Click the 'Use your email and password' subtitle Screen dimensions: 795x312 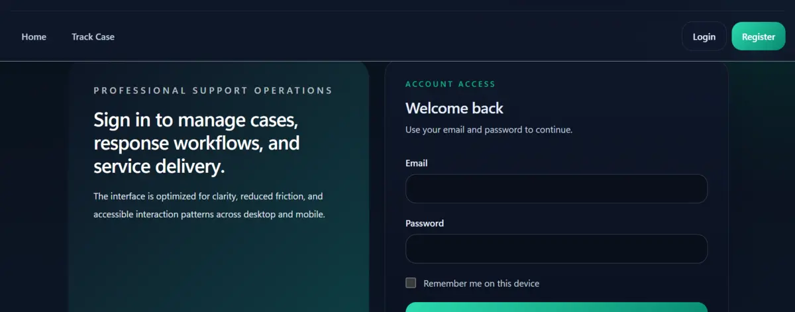tap(488, 130)
